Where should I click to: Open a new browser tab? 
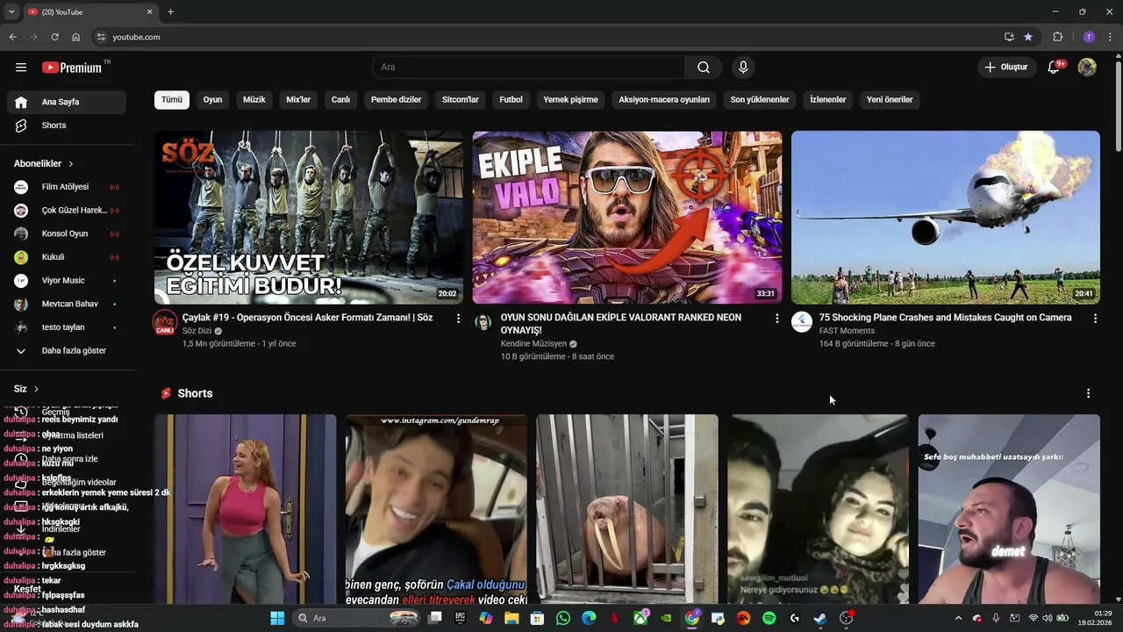pyautogui.click(x=170, y=11)
